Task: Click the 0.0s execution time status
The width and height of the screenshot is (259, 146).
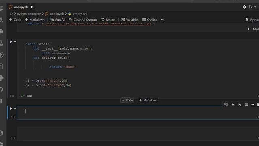Action: (30, 96)
